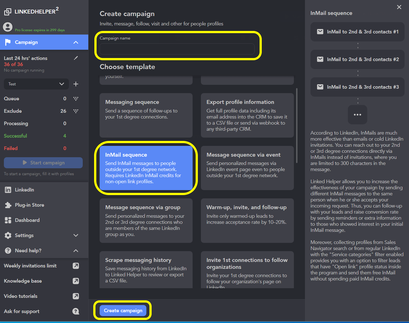Click the envelope icon on InMail to 2nd & 3rd contacts #1

coord(320,31)
